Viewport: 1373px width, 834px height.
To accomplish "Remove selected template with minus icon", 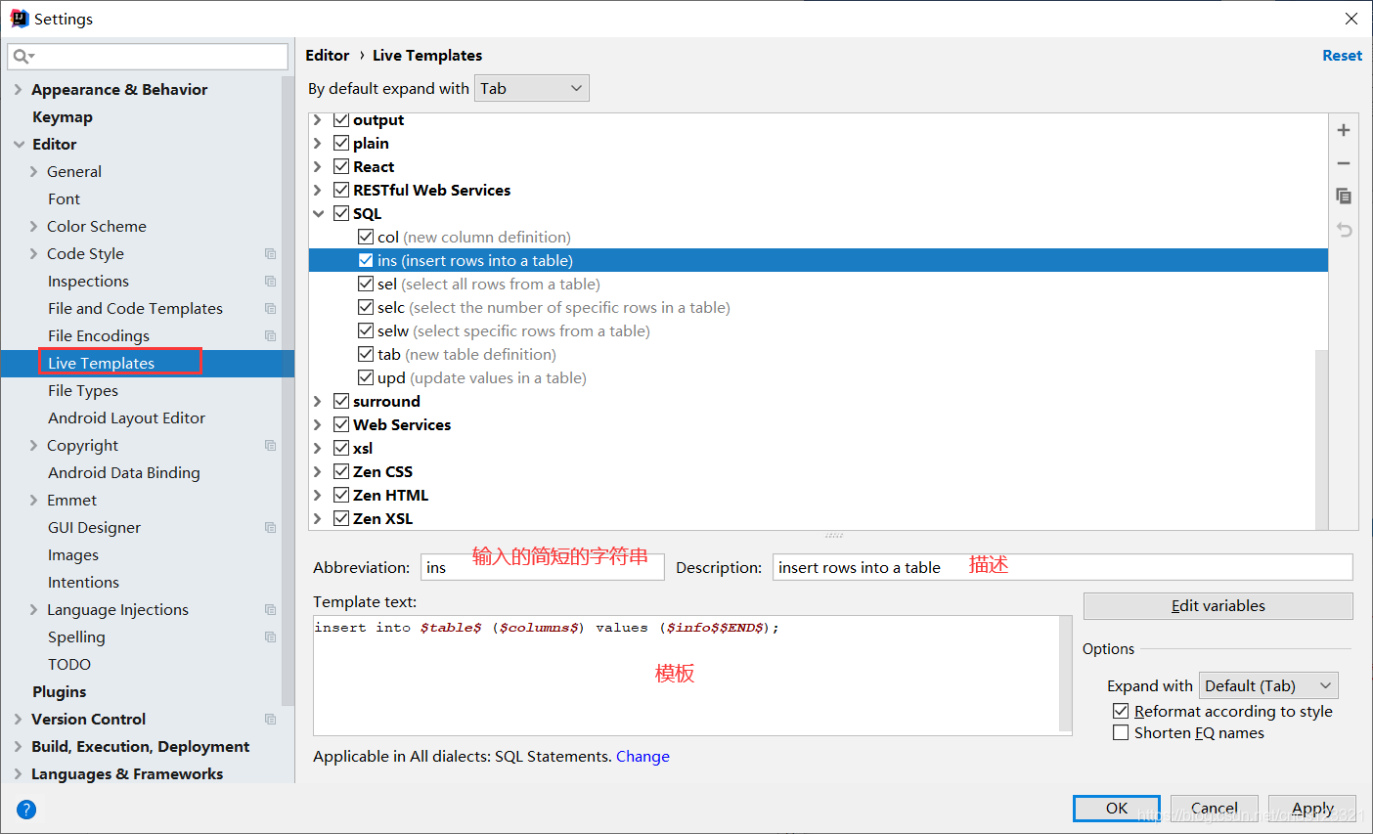I will (1344, 163).
